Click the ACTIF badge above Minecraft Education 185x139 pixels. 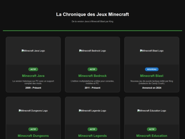click(x=152, y=129)
